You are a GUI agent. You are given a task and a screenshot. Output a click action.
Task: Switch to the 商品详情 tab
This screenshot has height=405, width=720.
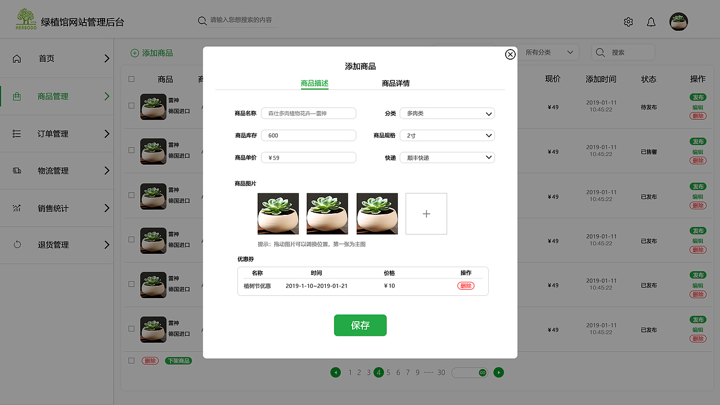tap(397, 83)
